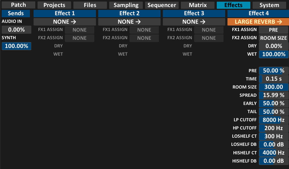This screenshot has width=289, height=169.
Task: Open Effect 2 type selector showing NONE
Action: coord(129,22)
